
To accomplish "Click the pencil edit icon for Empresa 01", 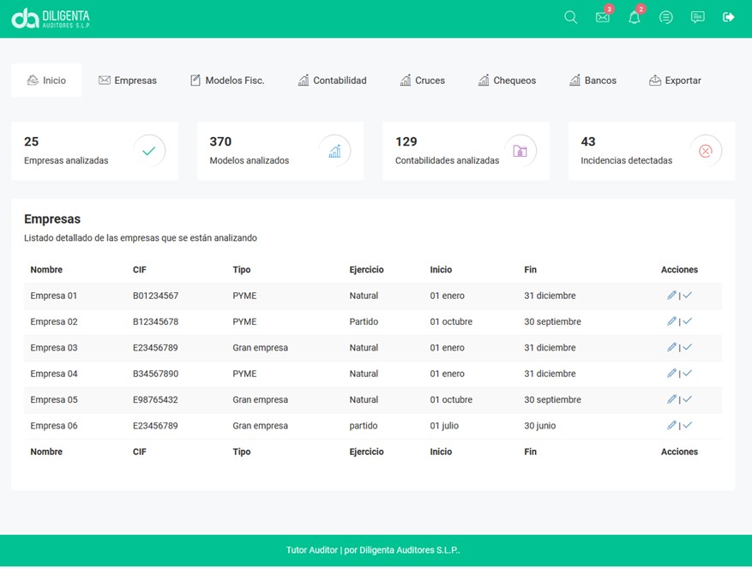I will [x=671, y=296].
